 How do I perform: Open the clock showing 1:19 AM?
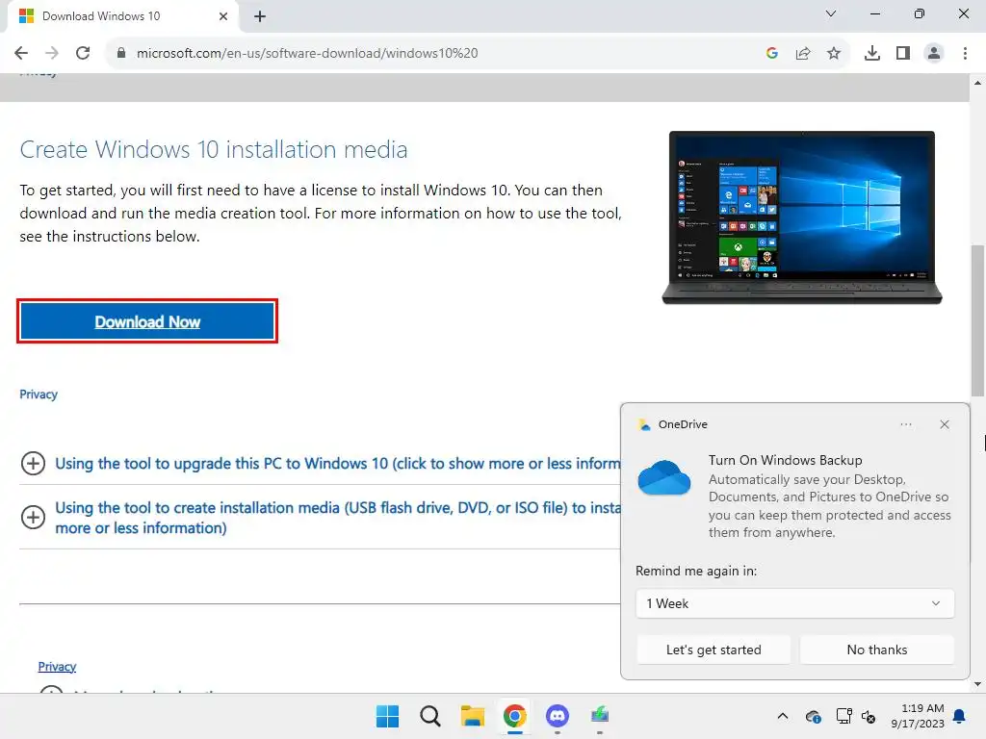pyautogui.click(x=918, y=716)
